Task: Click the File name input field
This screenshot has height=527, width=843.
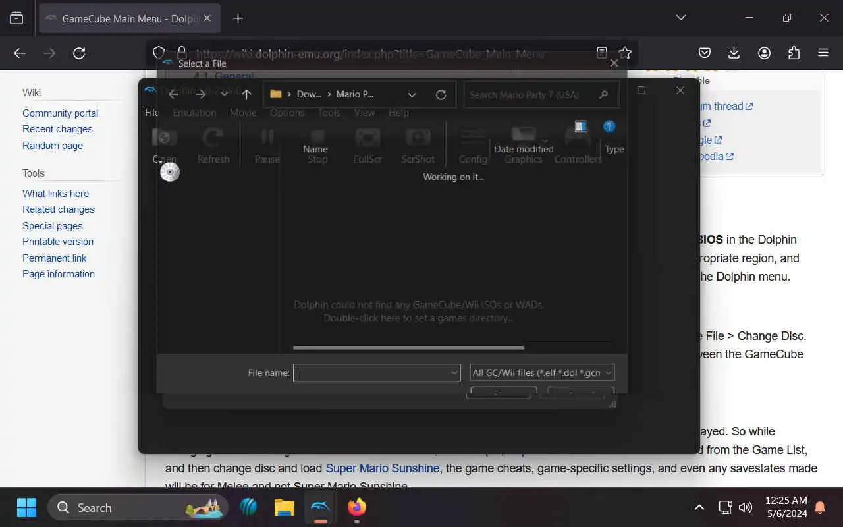Action: (377, 373)
